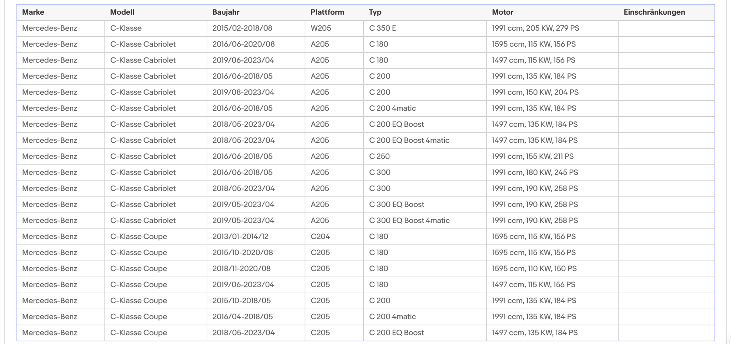
Task: Click the C 200 4matic Cabriolet cell
Action: tap(425, 108)
